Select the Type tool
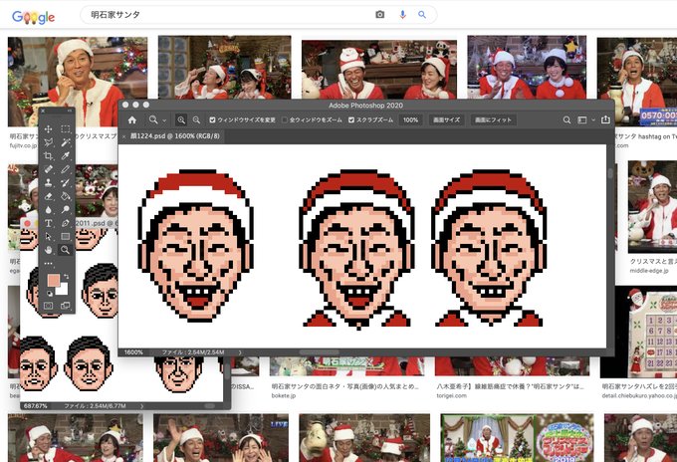The image size is (677, 462). (x=49, y=223)
